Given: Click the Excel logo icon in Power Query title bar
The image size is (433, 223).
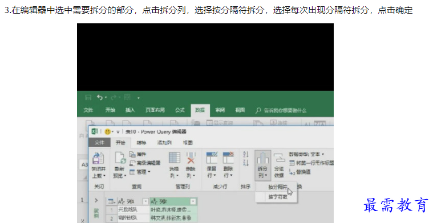Looking at the screenshot, I should pos(95,131).
